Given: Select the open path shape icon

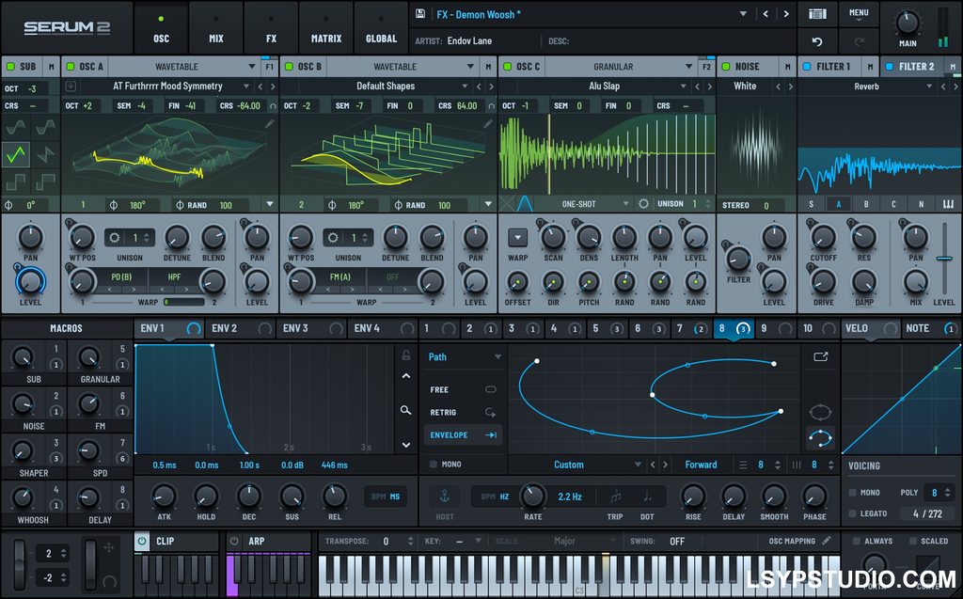Looking at the screenshot, I should [820, 438].
